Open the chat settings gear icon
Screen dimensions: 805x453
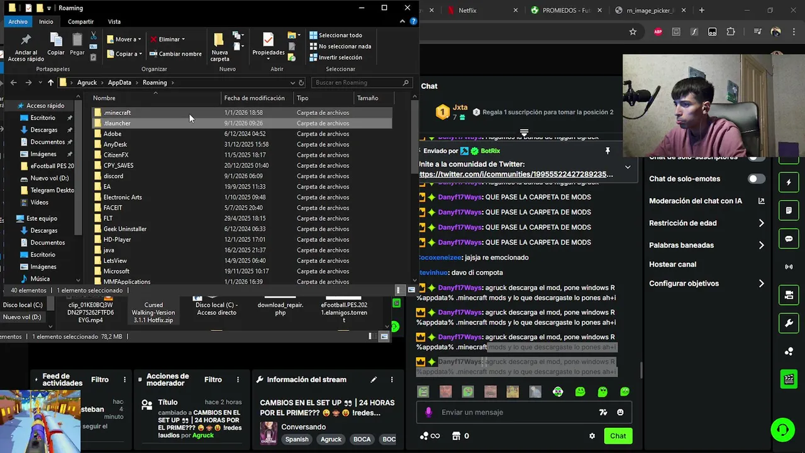[592, 436]
